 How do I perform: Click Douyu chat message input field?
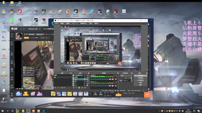coord(133,93)
